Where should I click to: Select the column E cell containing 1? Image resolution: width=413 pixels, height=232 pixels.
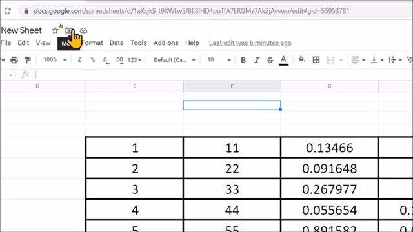pos(135,148)
